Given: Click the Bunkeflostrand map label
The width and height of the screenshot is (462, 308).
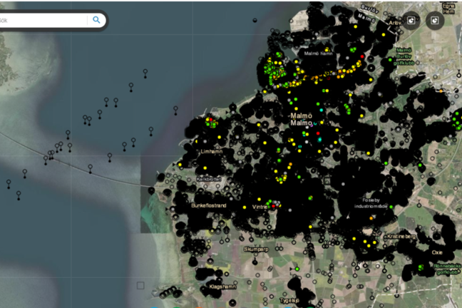Looking at the screenshot, I should tap(209, 205).
